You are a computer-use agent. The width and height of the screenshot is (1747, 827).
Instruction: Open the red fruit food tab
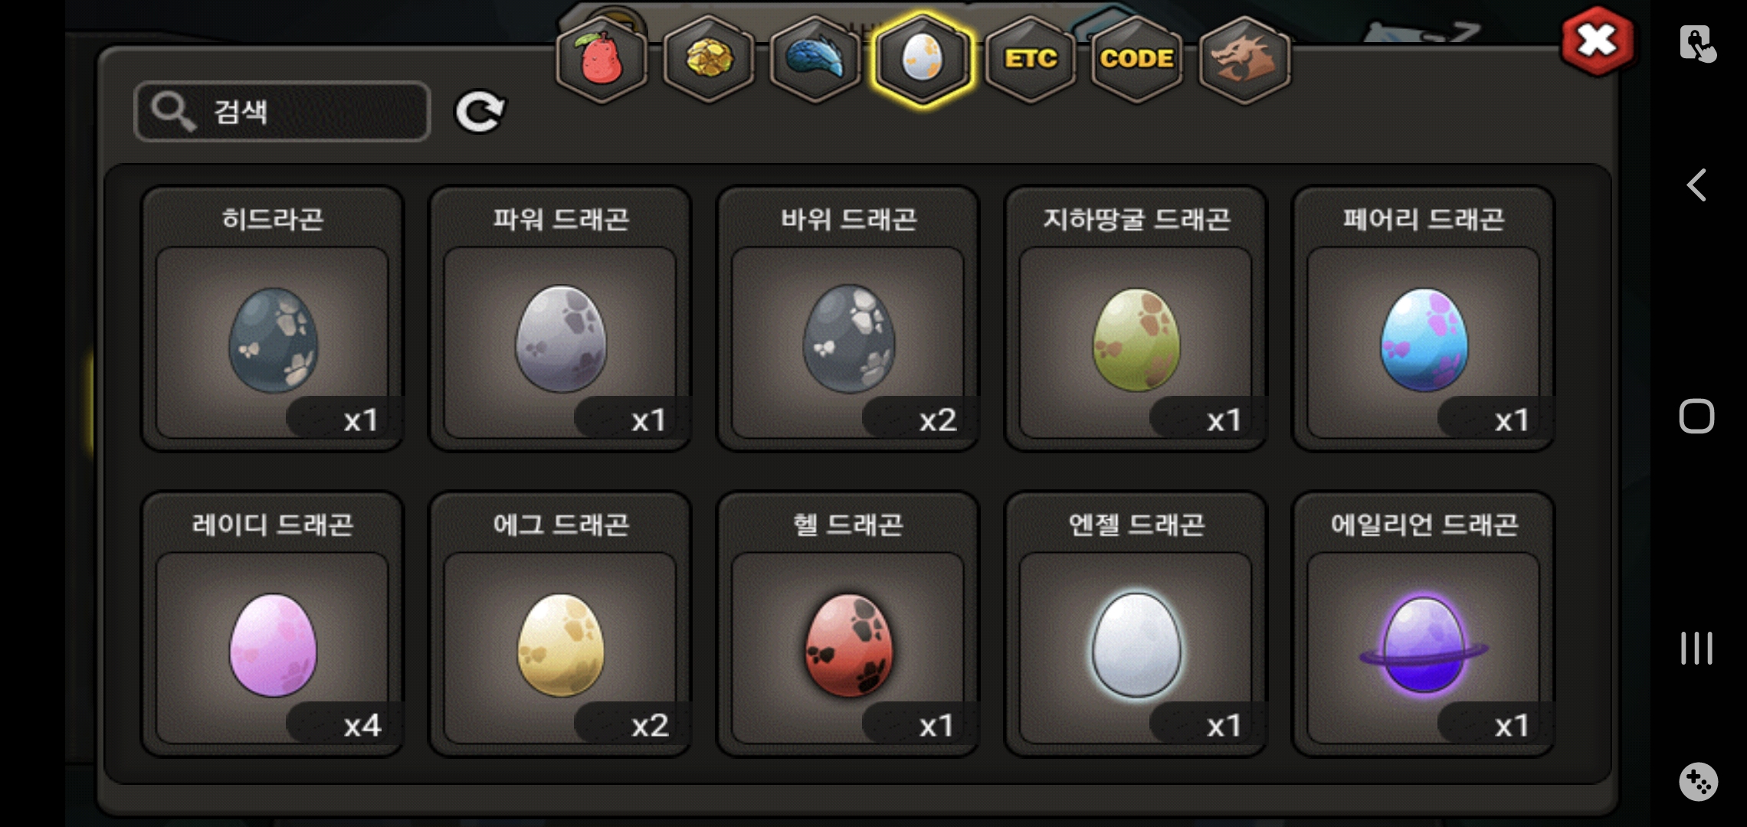tap(601, 59)
